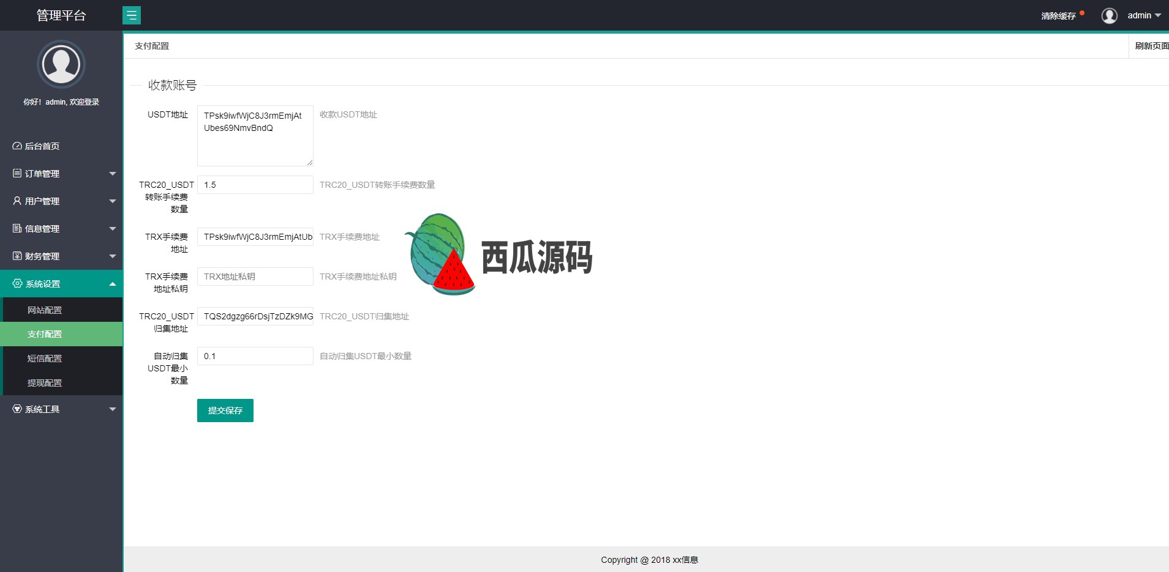Click the admin avatar icon in header
Viewport: 1169px width, 572px height.
pyautogui.click(x=1109, y=15)
